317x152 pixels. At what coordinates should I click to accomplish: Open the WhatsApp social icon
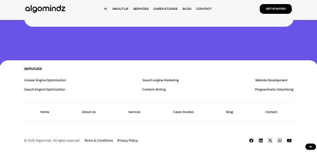click(280, 141)
